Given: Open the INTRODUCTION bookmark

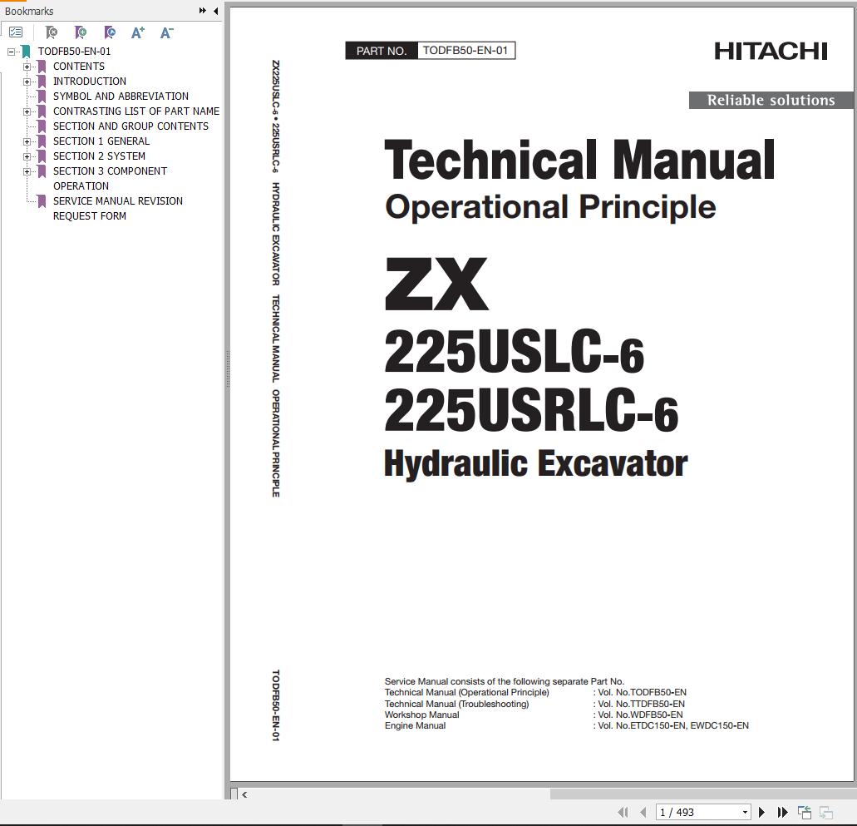Looking at the screenshot, I should click(90, 81).
